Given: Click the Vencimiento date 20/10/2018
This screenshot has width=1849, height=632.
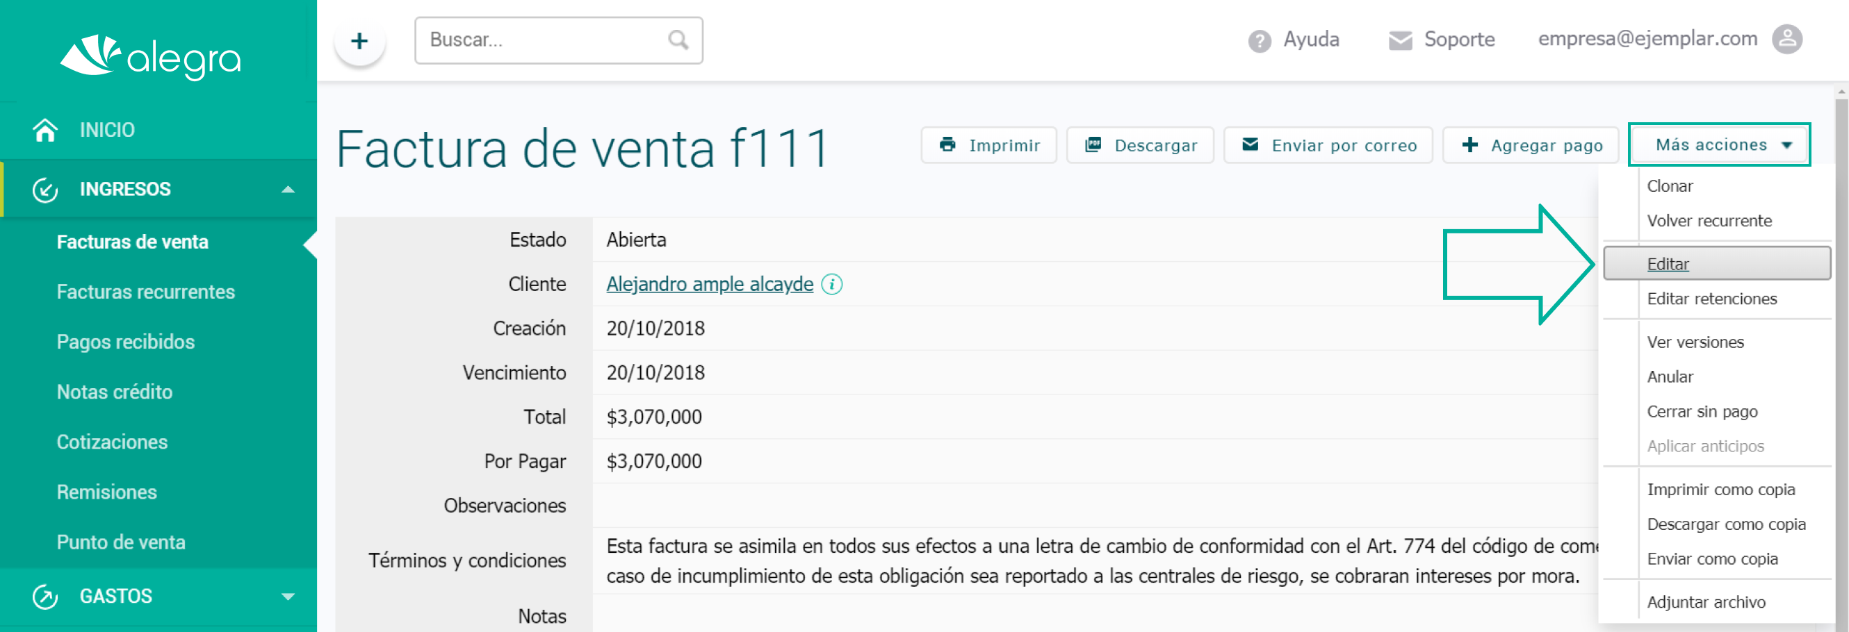Looking at the screenshot, I should (x=655, y=373).
